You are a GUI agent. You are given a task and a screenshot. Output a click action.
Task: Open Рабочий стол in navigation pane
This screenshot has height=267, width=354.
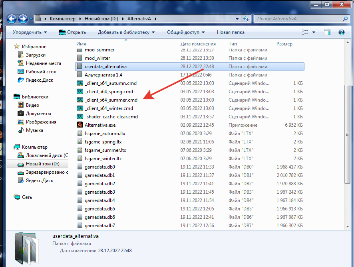point(41,72)
